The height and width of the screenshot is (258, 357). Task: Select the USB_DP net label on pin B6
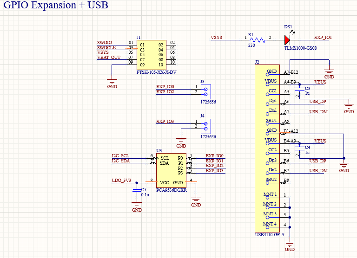pos(317,161)
